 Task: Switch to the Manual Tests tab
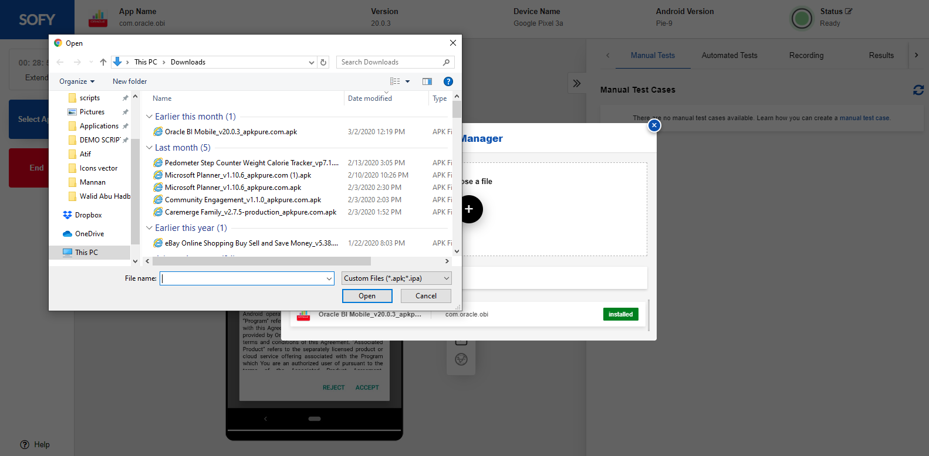coord(653,55)
